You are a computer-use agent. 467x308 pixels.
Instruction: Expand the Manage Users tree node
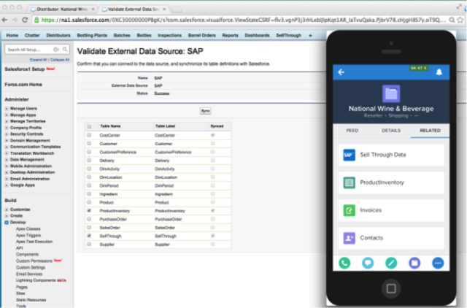tap(7, 108)
